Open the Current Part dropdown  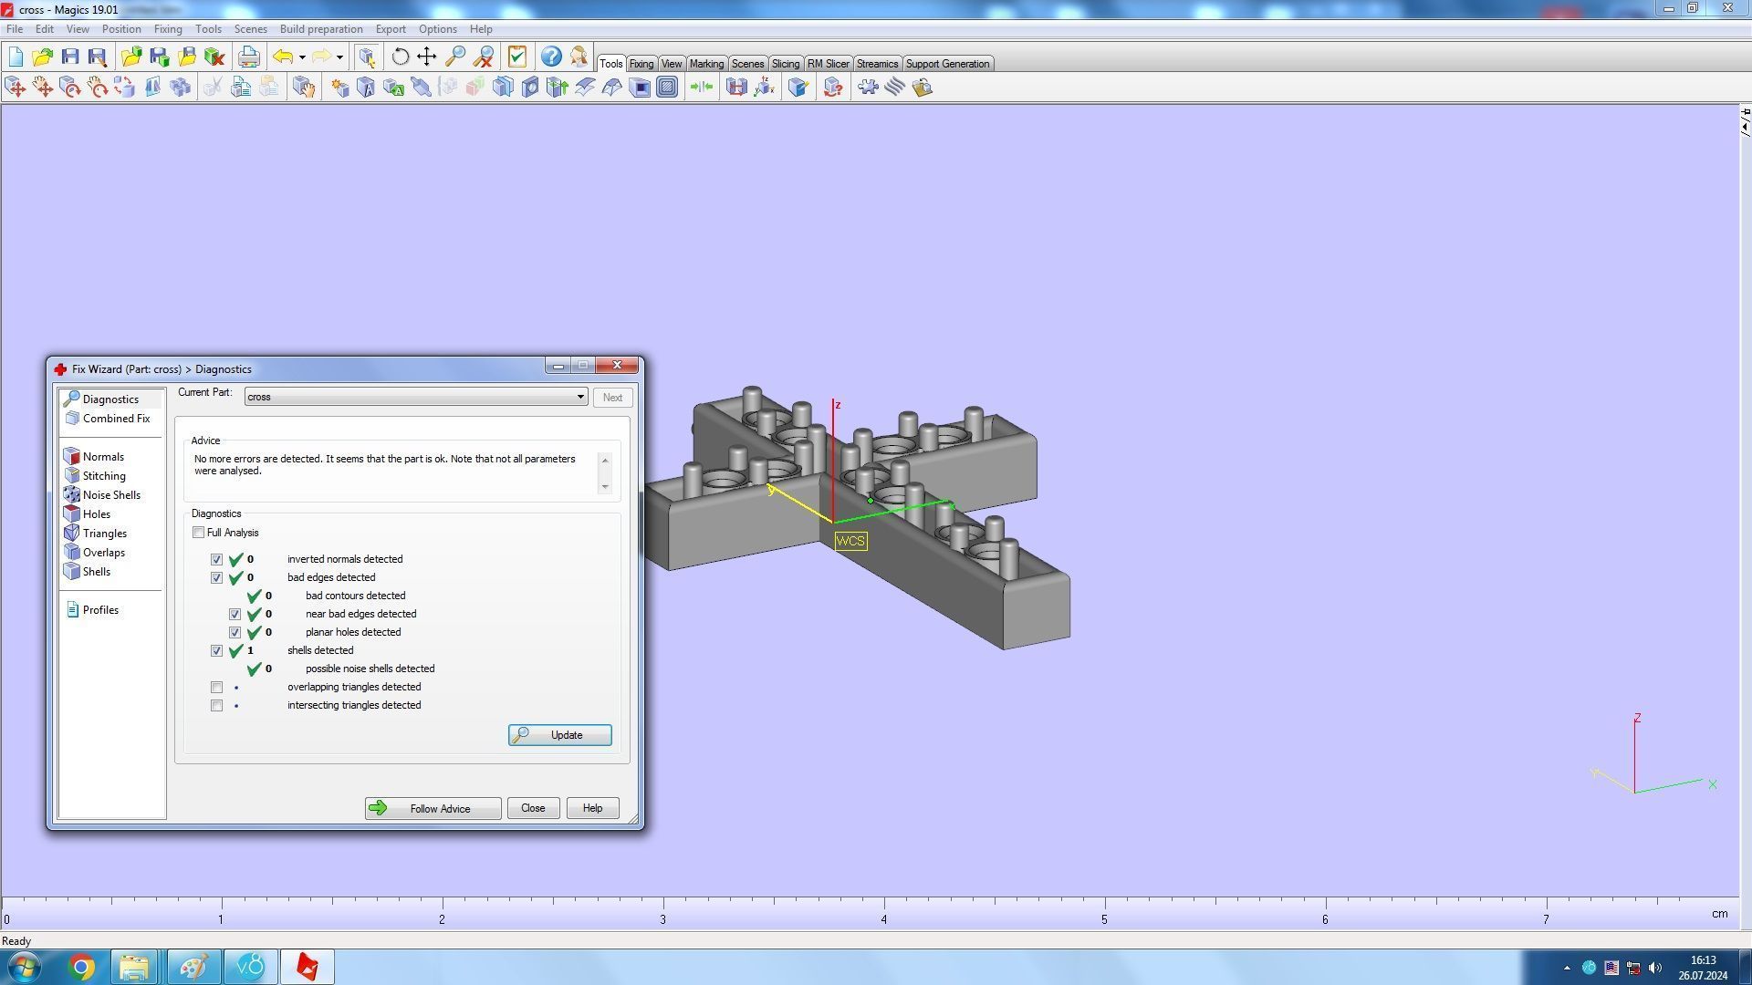click(x=579, y=397)
